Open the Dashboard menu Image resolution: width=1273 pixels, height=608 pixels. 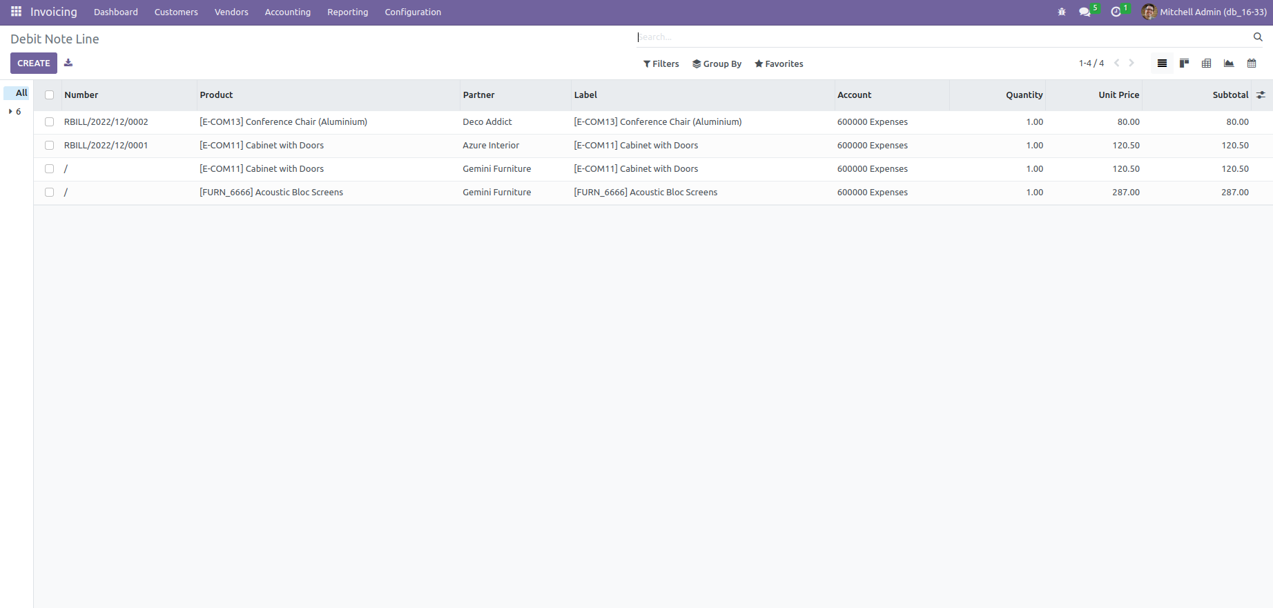[116, 12]
